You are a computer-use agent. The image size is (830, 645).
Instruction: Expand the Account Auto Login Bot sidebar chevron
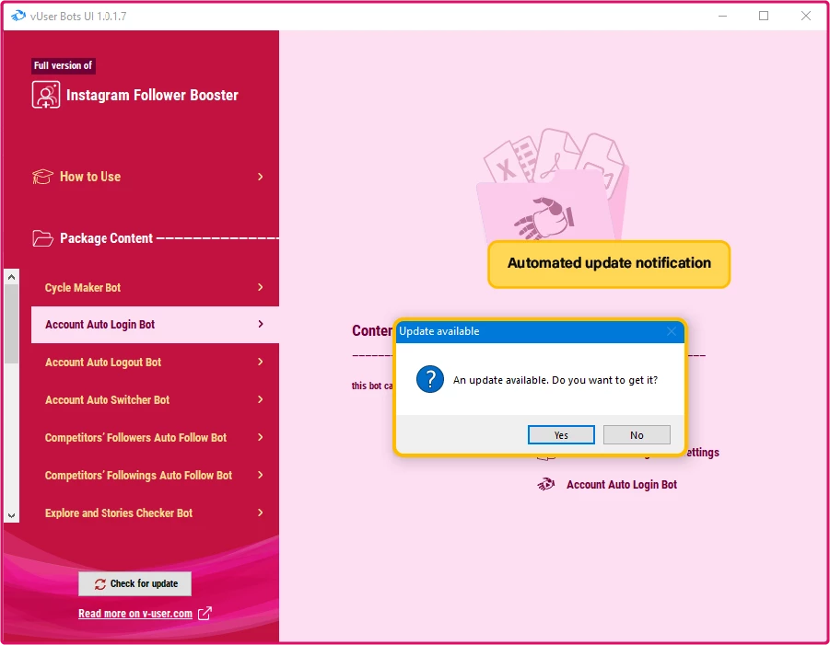click(261, 324)
